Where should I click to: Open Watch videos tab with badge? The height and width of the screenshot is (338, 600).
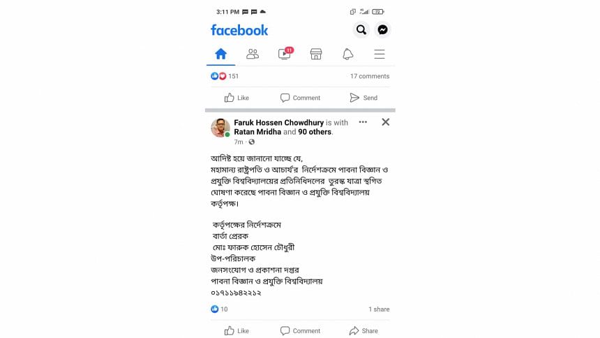click(285, 53)
